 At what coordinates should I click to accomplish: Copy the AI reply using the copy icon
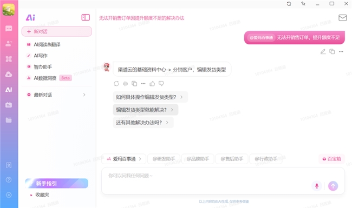[x=134, y=84]
